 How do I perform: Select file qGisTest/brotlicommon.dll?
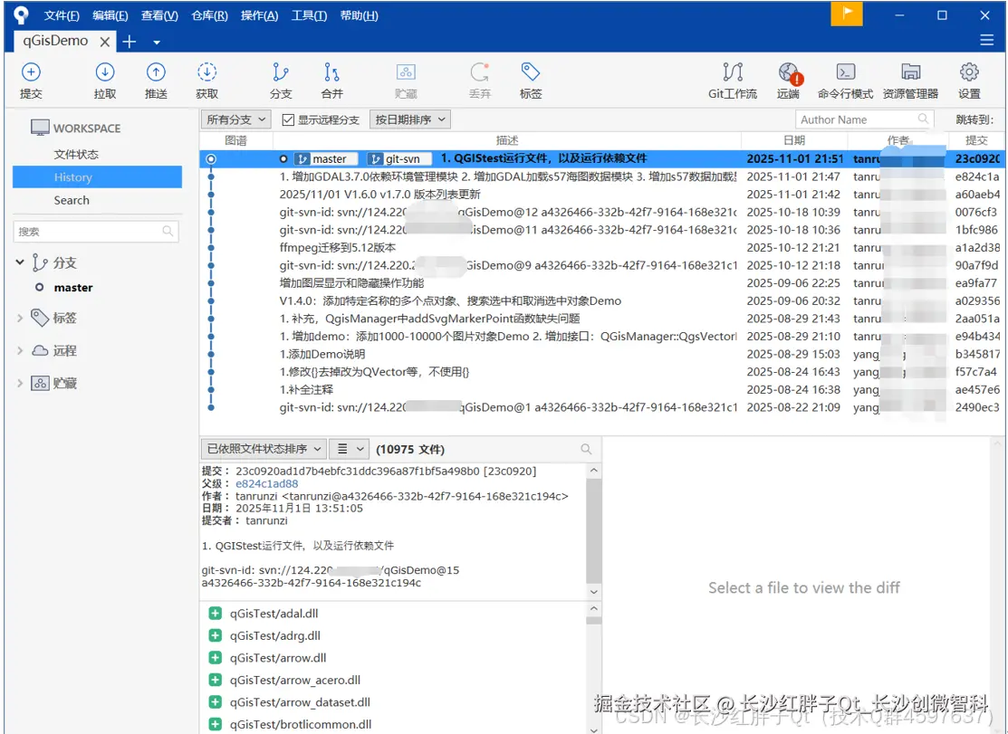[x=301, y=724]
